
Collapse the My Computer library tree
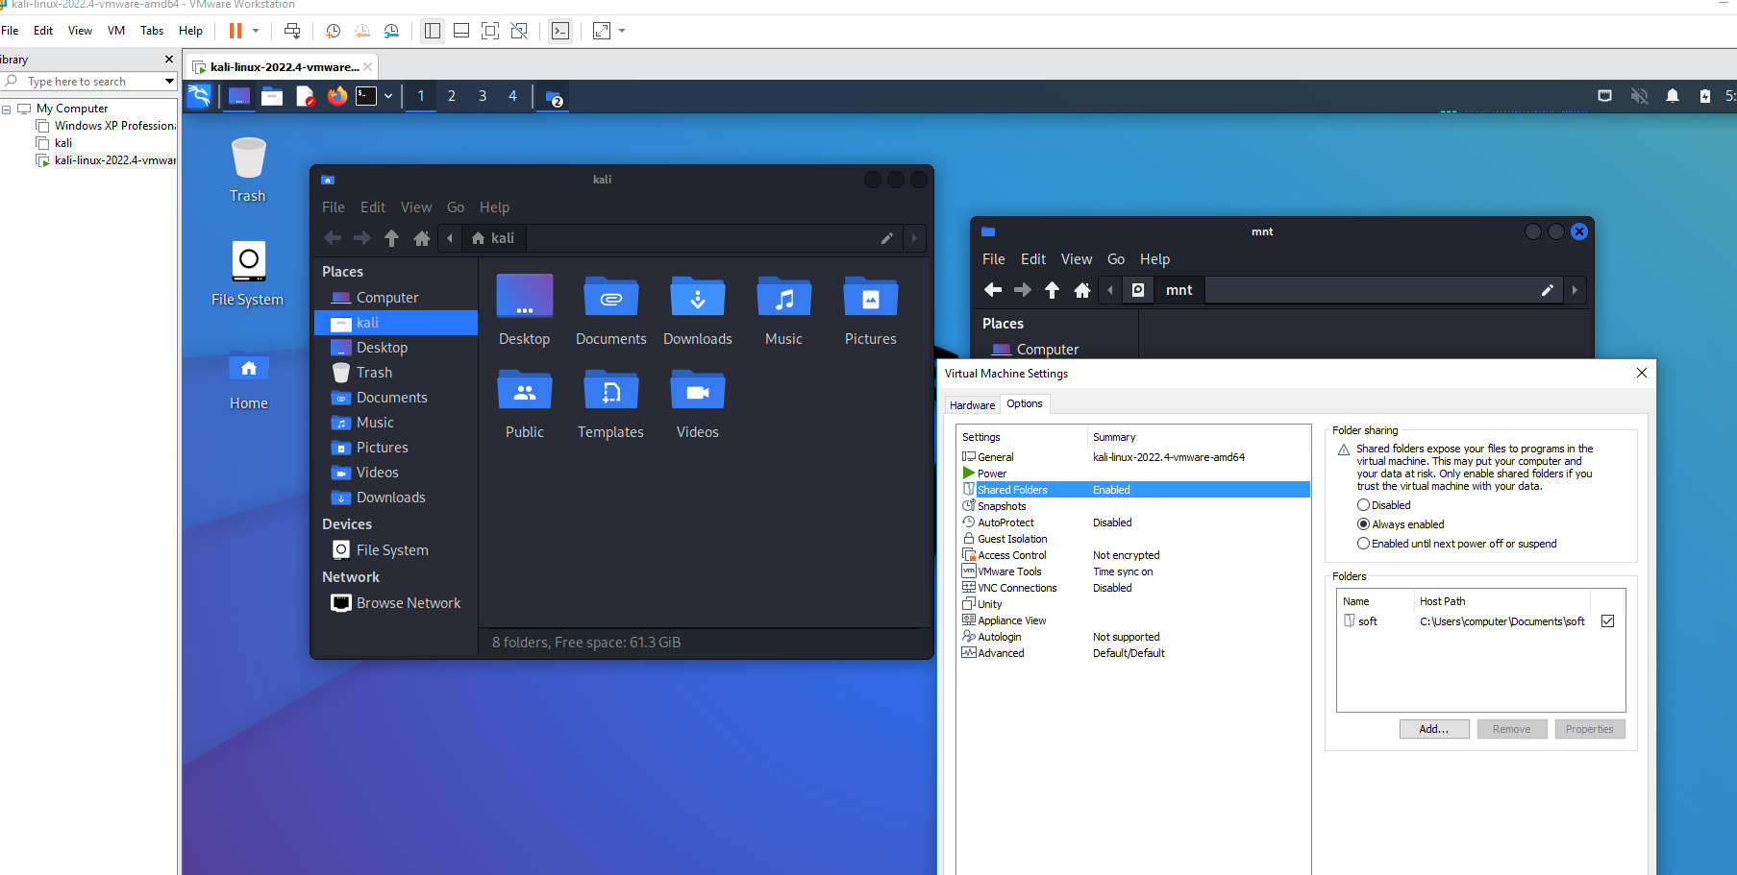pos(7,109)
